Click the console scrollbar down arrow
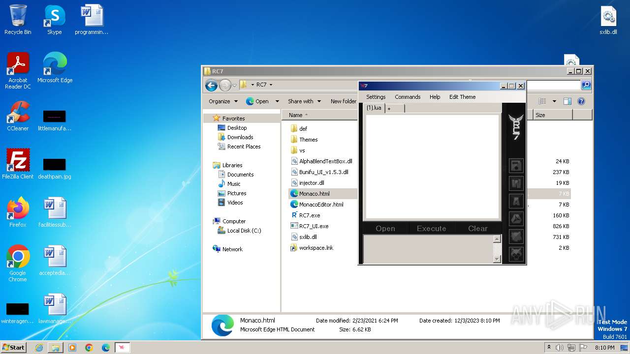630x354 pixels. pyautogui.click(x=497, y=259)
